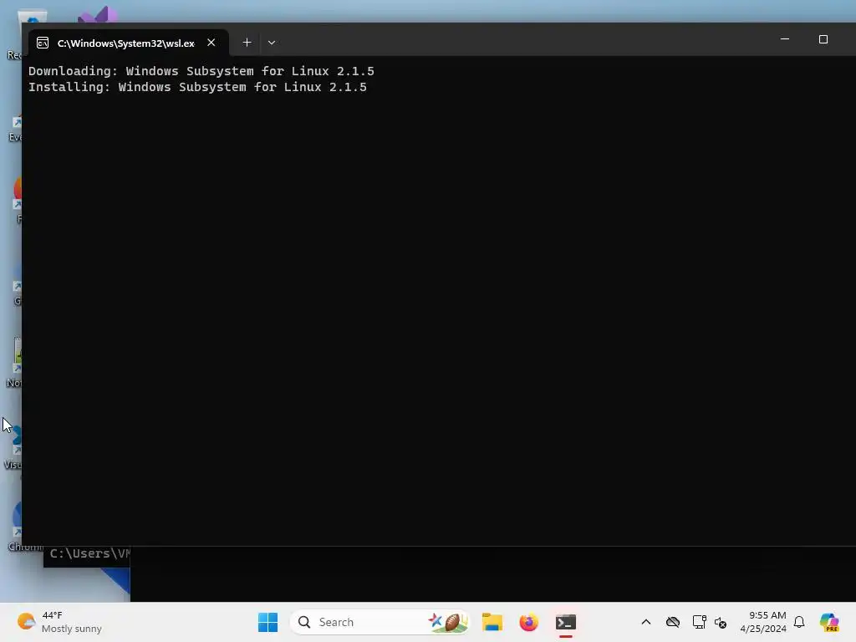
Task: Click the terminal icon in tab
Action: tap(43, 43)
